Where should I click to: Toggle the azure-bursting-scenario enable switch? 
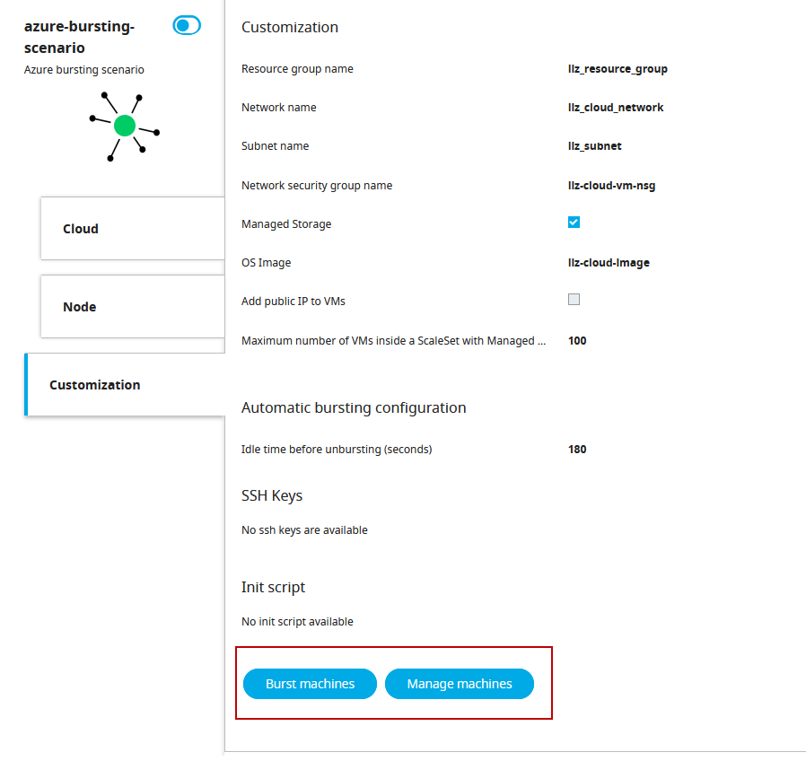[x=187, y=26]
